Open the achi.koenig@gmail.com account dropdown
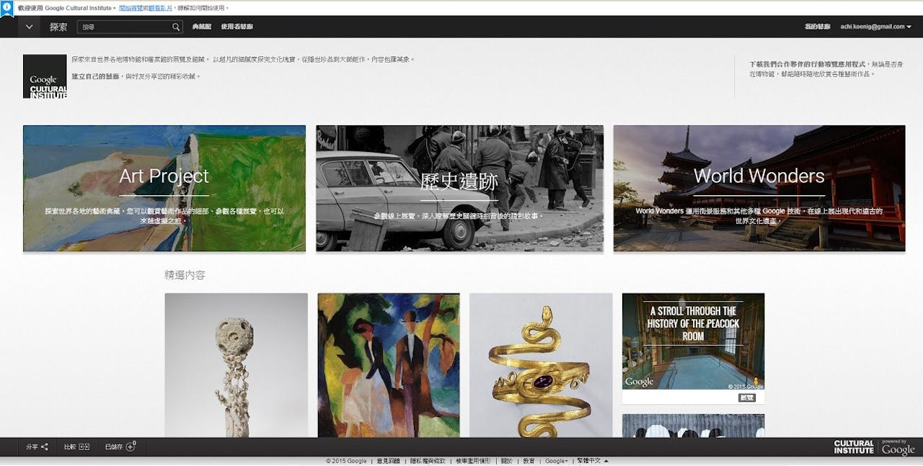This screenshot has width=923, height=466. [x=876, y=27]
